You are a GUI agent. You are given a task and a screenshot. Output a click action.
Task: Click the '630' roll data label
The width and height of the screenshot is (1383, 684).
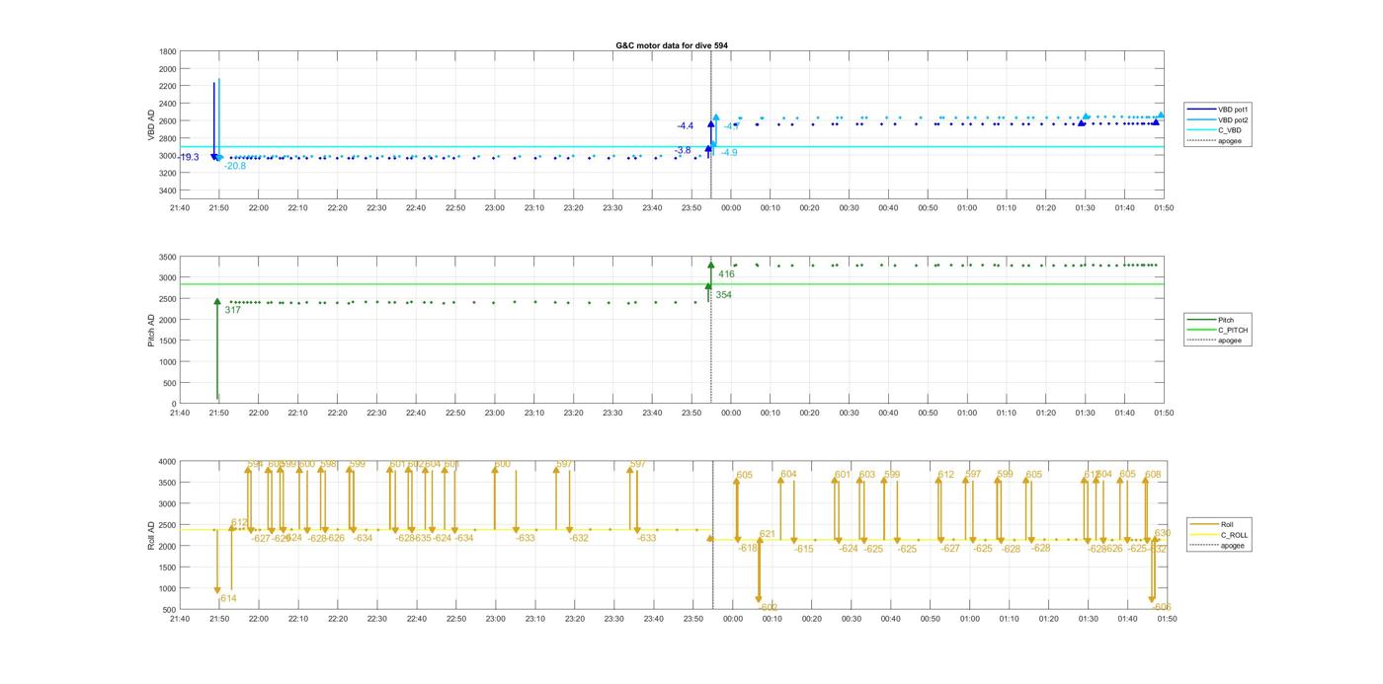[x=1162, y=533]
